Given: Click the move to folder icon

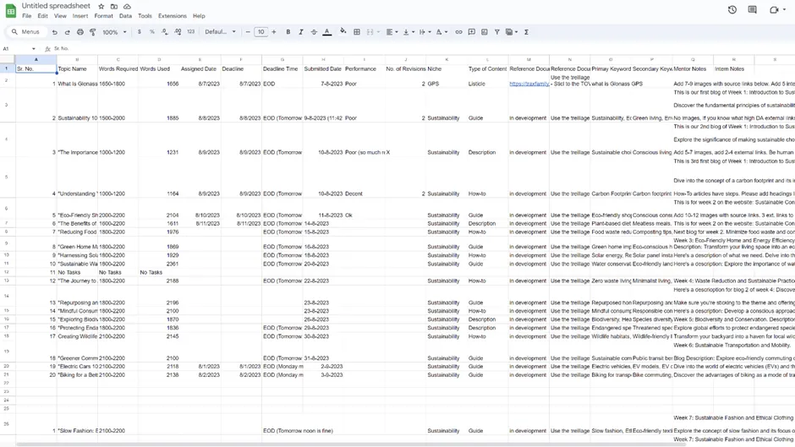Looking at the screenshot, I should 114,6.
